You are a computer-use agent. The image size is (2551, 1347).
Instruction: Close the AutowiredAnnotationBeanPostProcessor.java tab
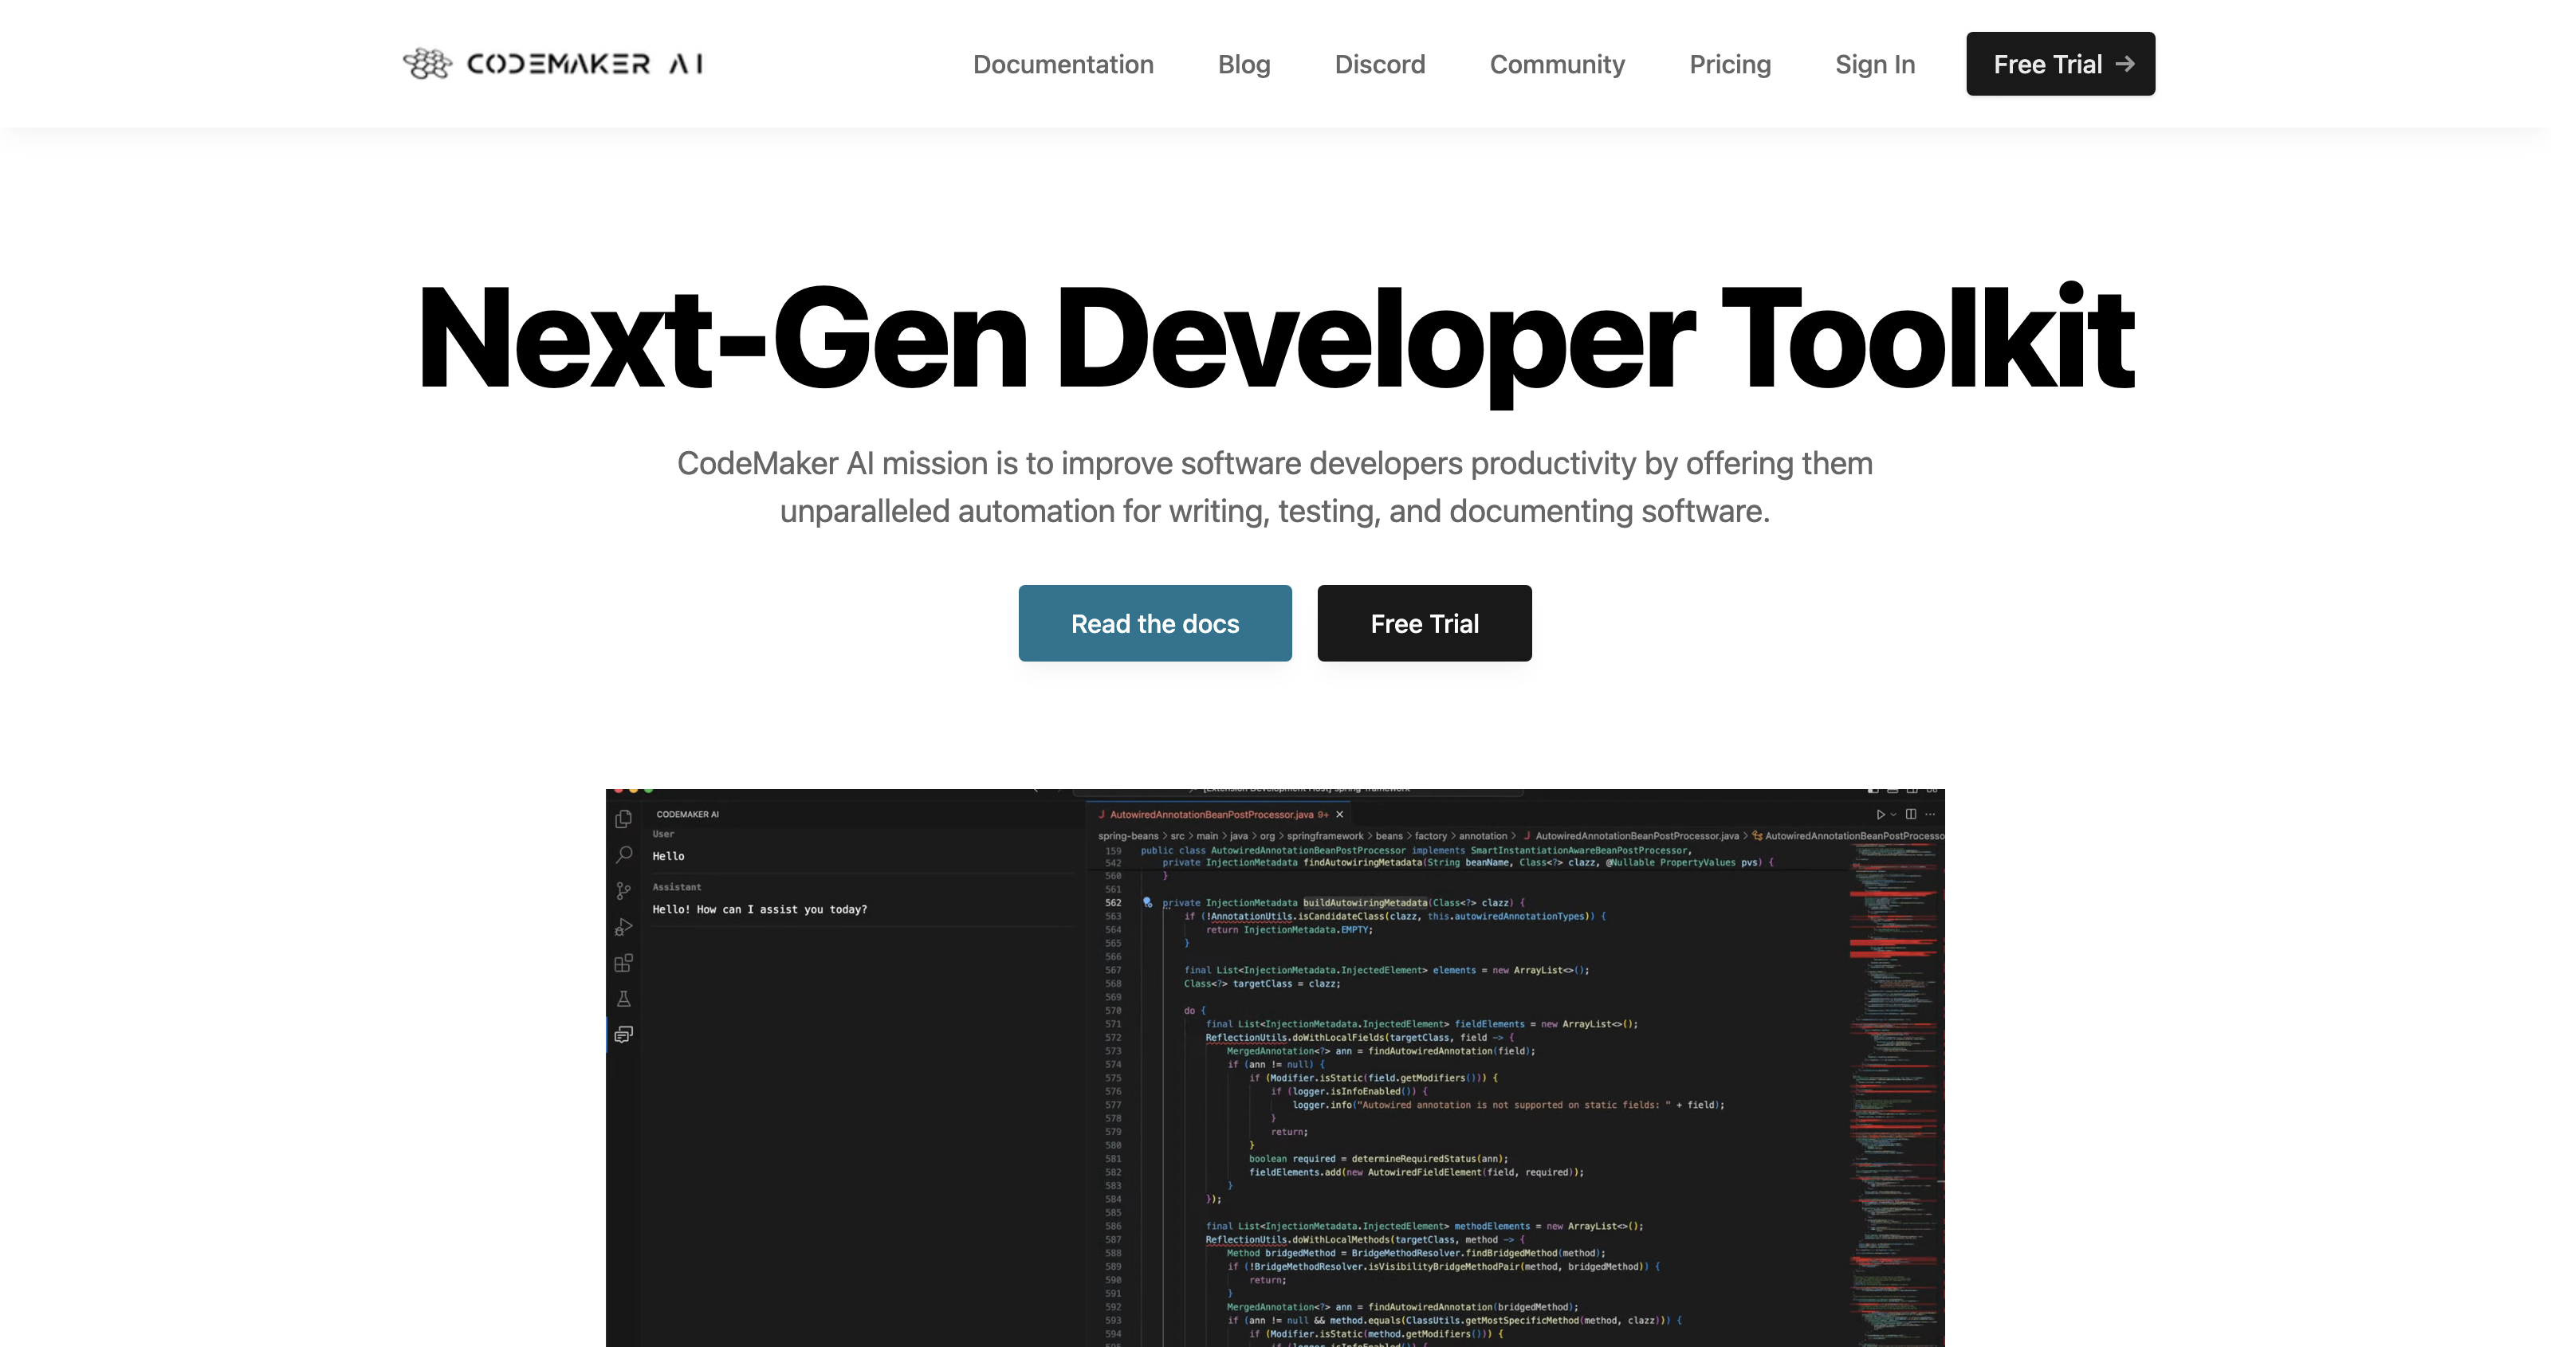(1339, 814)
